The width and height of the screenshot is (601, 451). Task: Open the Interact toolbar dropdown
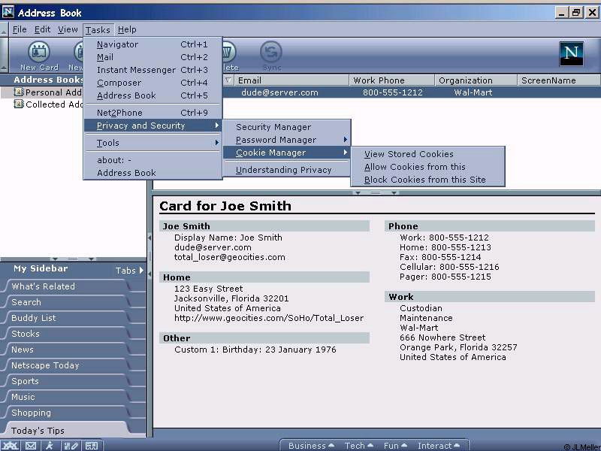click(x=439, y=446)
